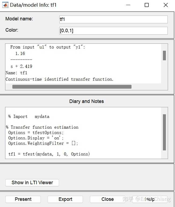Click the Color field showing [0,0,1]
The height and width of the screenshot is (207, 175).
tap(113, 31)
